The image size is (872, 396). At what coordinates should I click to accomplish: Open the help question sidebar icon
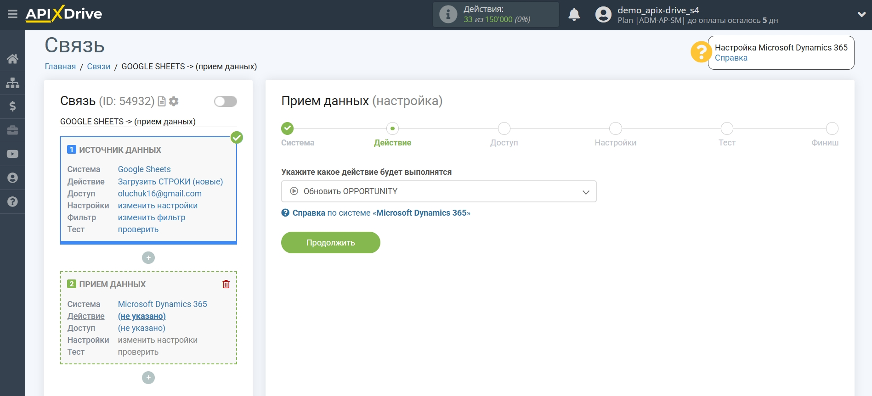[x=12, y=202]
